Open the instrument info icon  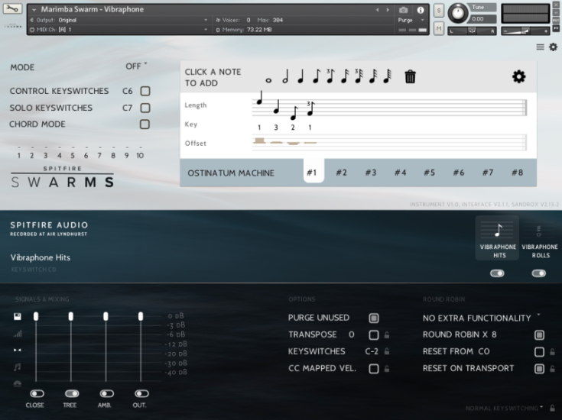[421, 10]
